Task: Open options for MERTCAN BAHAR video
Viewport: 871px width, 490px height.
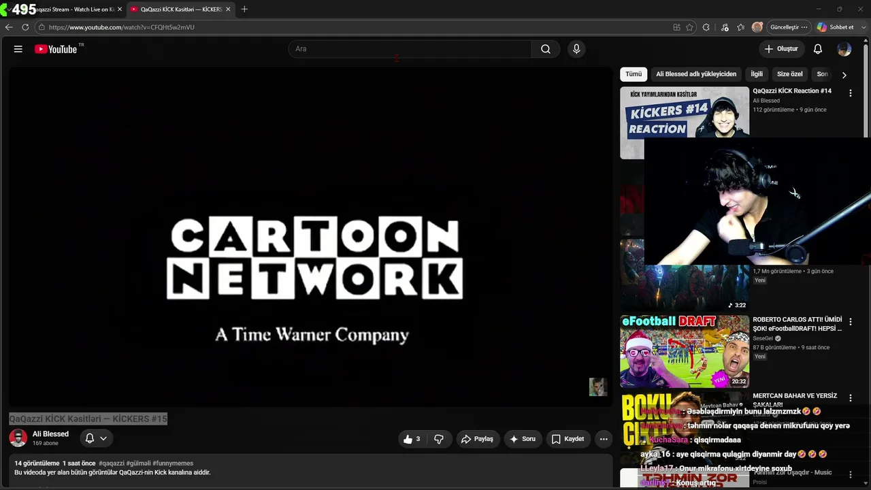Action: click(850, 397)
